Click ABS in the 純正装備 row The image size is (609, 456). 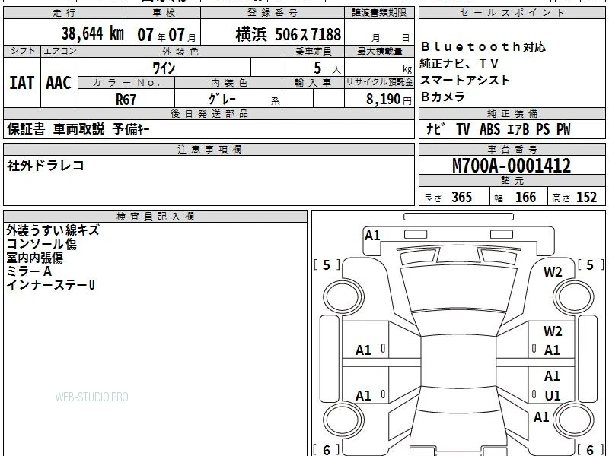coord(489,129)
